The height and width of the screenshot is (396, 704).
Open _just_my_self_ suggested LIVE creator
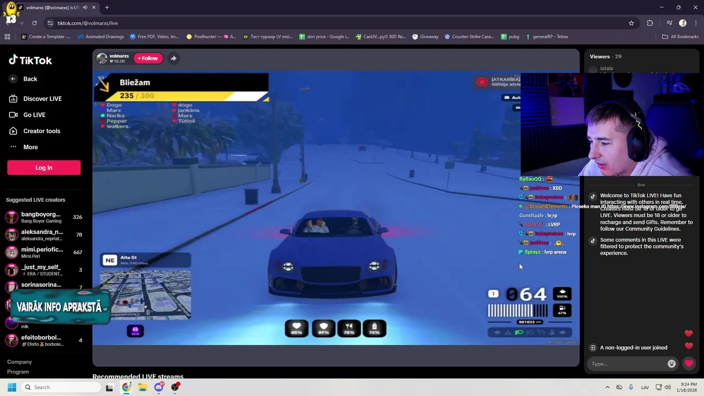pyautogui.click(x=44, y=270)
